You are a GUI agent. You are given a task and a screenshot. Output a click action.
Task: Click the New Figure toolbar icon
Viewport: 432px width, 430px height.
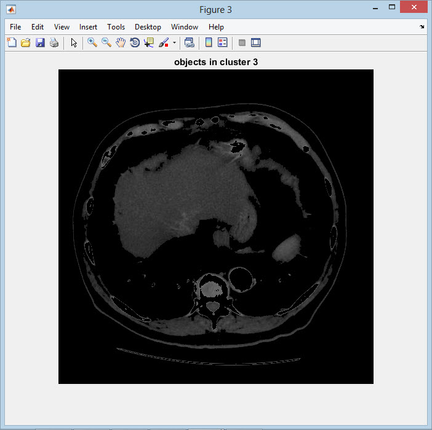tap(12, 42)
